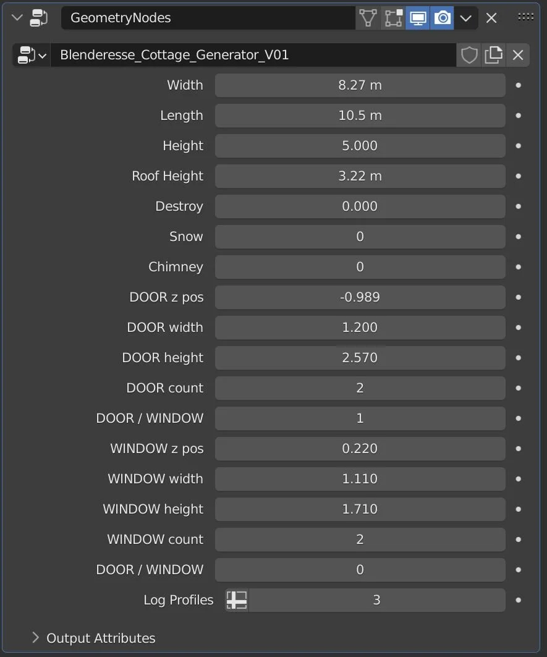Click the geometry nodes modifier icon
547x657 pixels.
(38, 17)
